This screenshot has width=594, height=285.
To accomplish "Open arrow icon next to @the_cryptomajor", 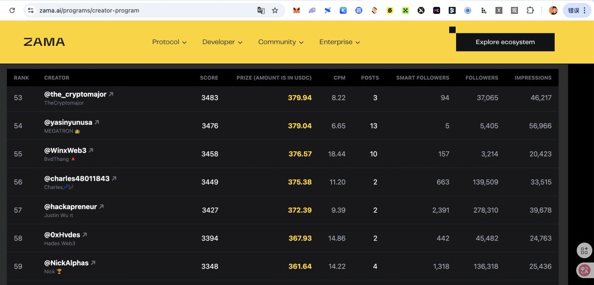I will (111, 95).
